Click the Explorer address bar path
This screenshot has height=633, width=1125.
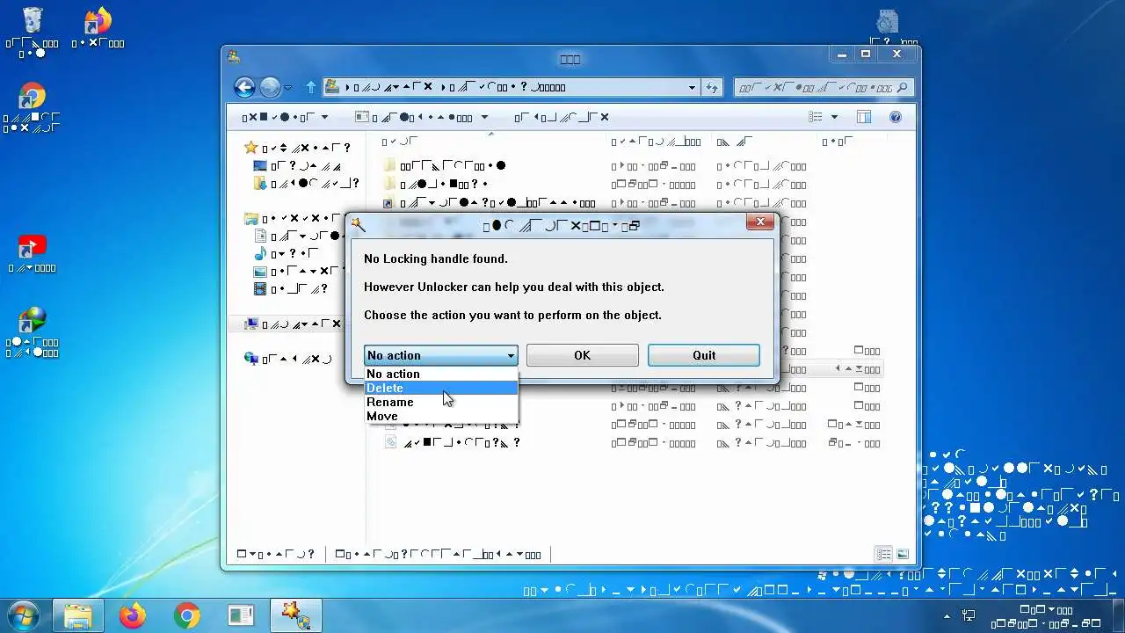tap(510, 87)
